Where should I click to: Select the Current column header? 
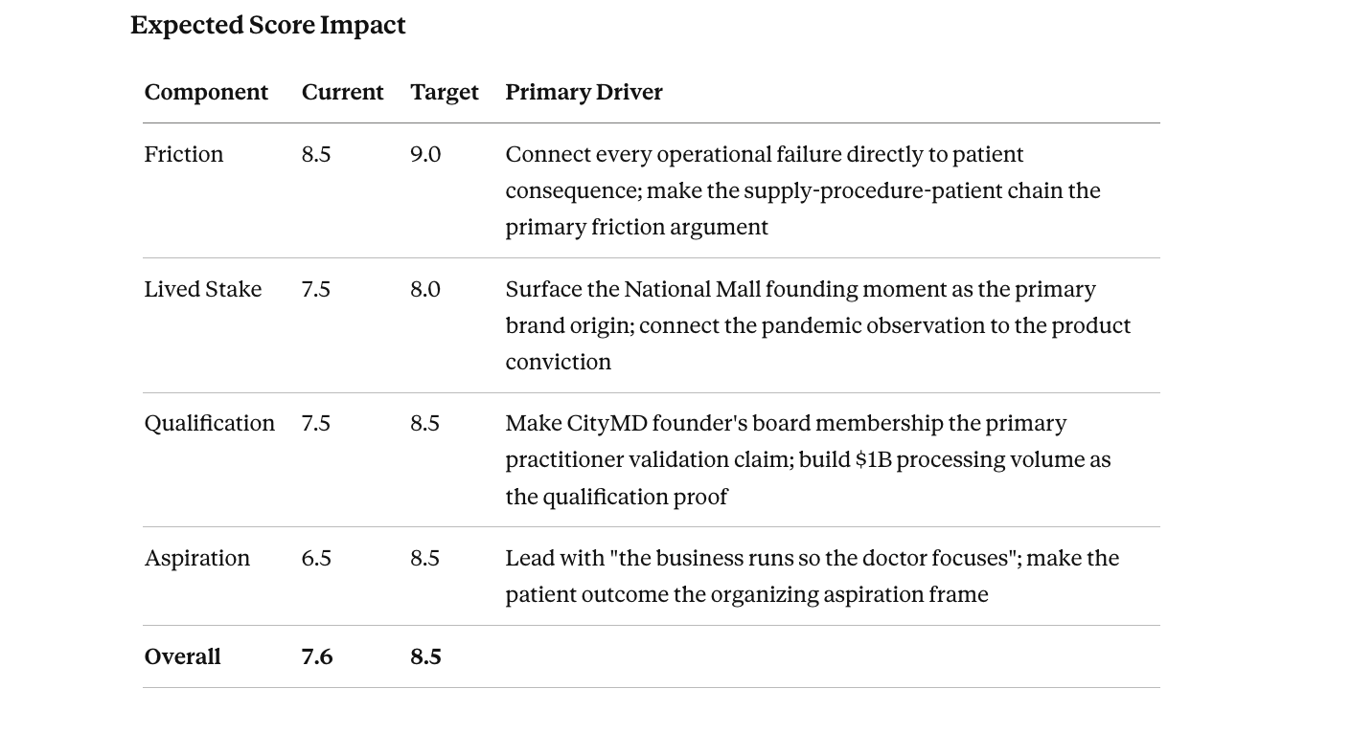(x=342, y=92)
